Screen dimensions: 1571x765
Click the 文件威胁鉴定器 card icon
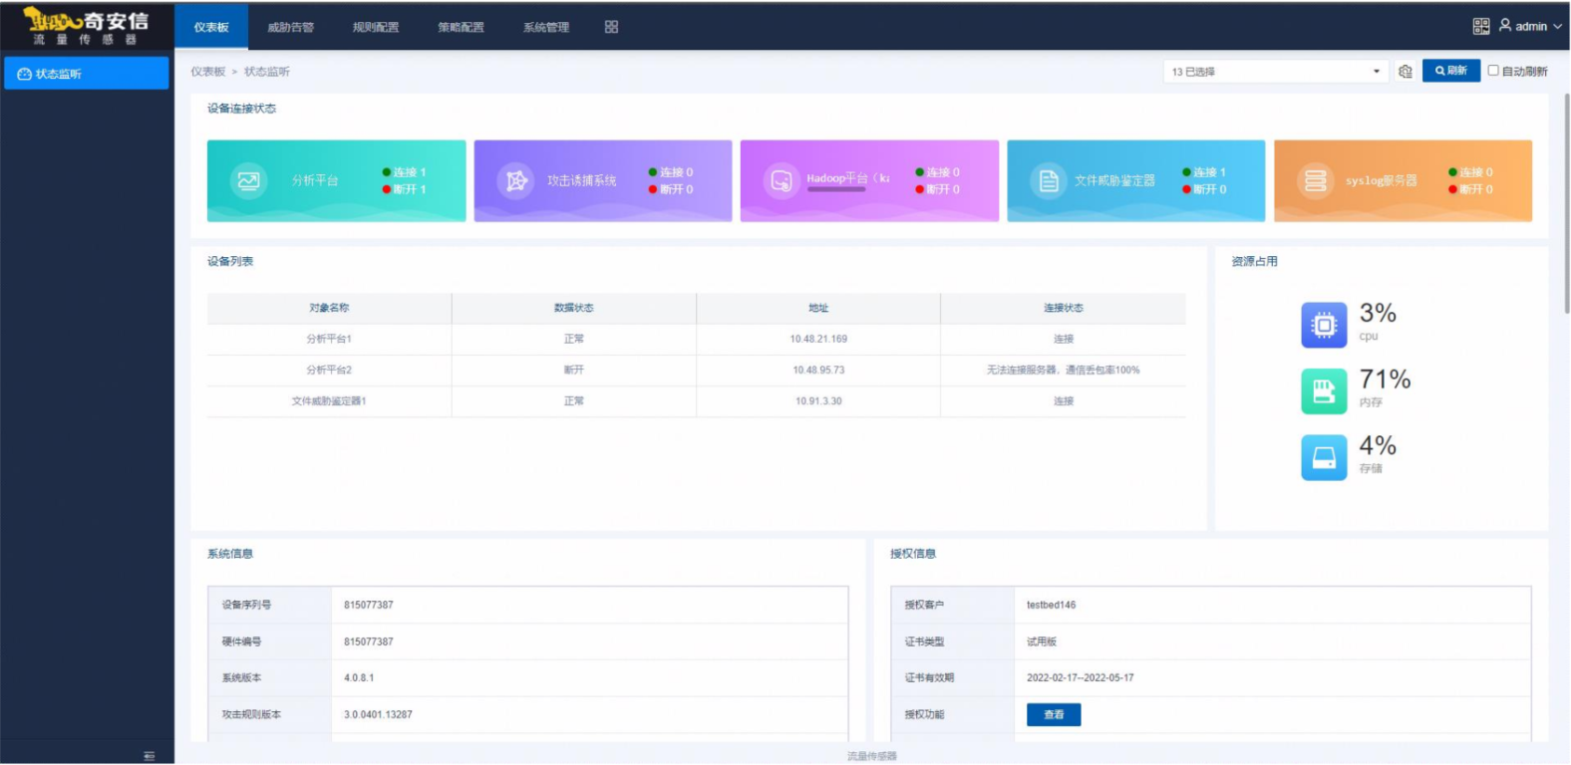(x=1049, y=181)
